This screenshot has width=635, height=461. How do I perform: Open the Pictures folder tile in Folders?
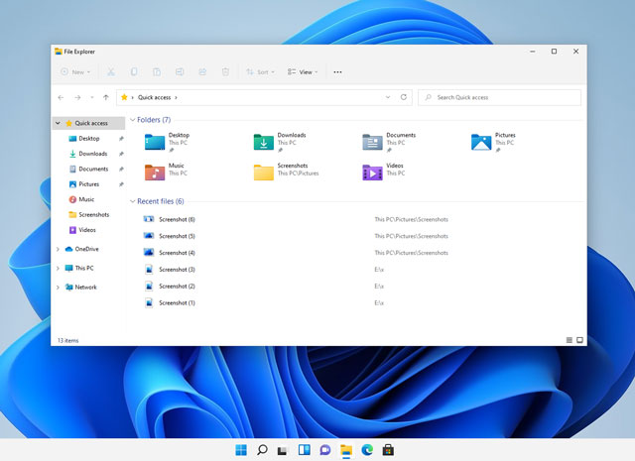click(493, 143)
